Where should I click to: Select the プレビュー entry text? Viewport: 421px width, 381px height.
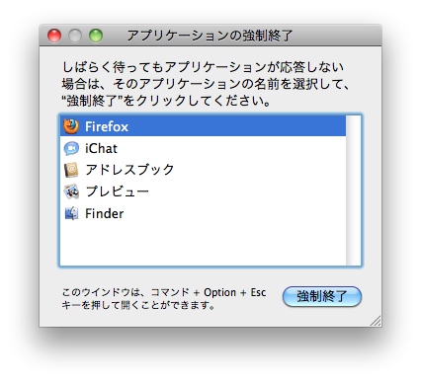117,191
